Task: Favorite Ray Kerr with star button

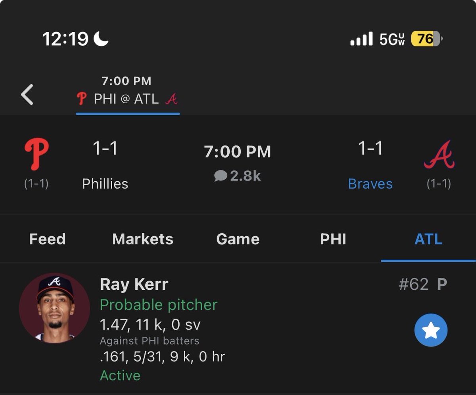Action: (431, 330)
